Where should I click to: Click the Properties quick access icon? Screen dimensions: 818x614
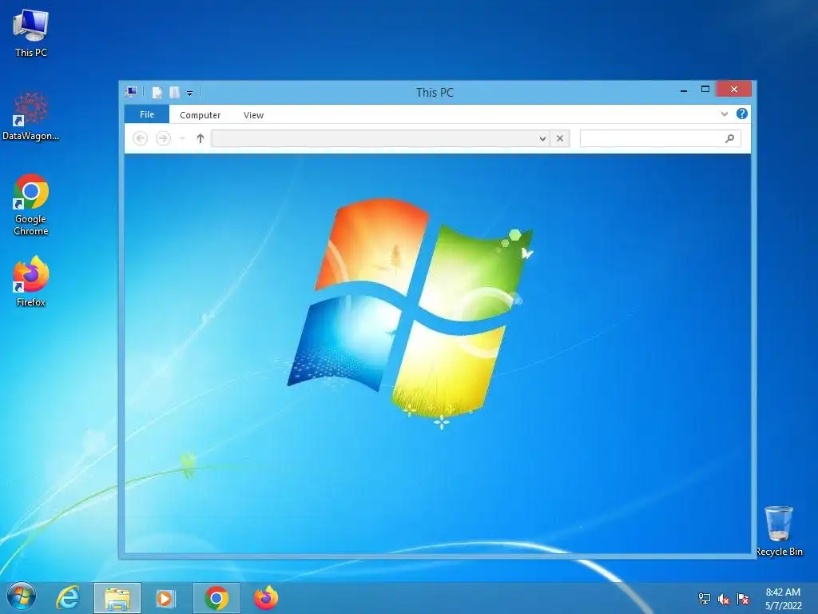pyautogui.click(x=157, y=93)
